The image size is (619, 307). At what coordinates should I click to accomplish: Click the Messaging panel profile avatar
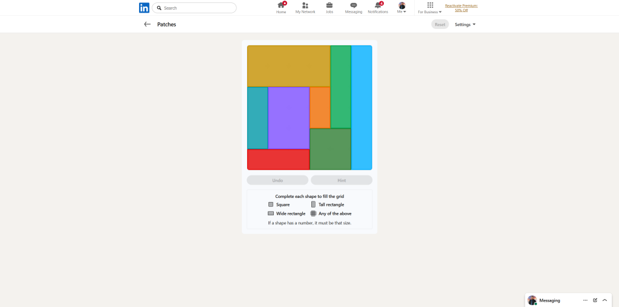[532, 300]
